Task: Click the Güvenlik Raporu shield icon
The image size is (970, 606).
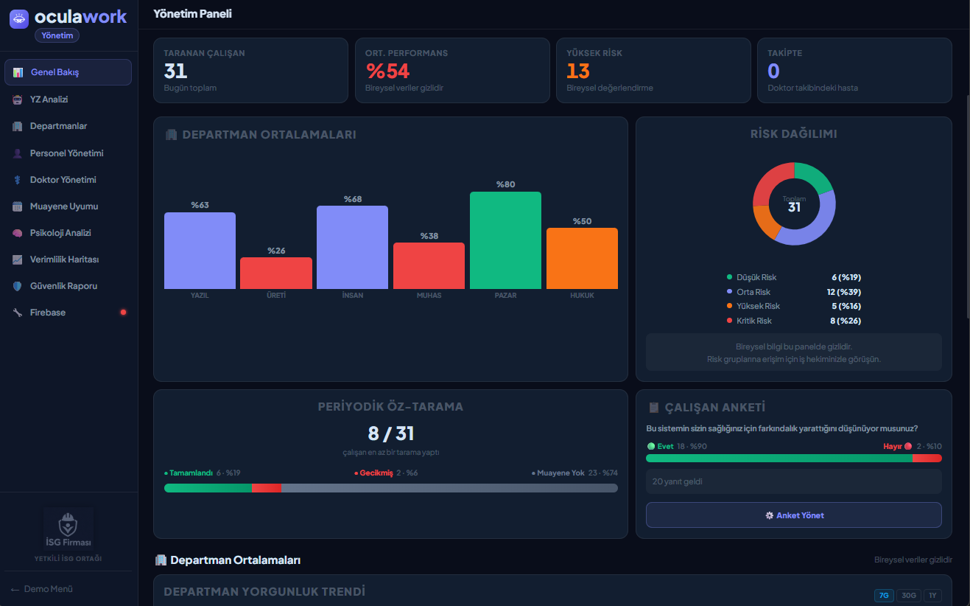Action: (18, 286)
